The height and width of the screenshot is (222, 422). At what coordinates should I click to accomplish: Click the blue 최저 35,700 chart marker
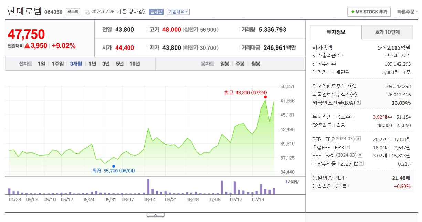click(114, 166)
